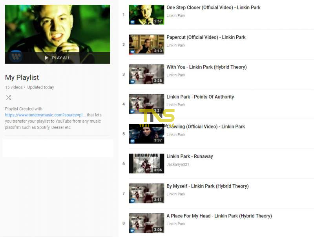The image size is (314, 237).
Task: Click Warner logo on One Step Closer thumbnail
Action: click(132, 22)
